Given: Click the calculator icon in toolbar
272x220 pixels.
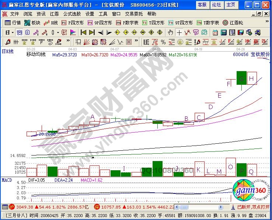Looking at the screenshot, I should click(x=223, y=32).
